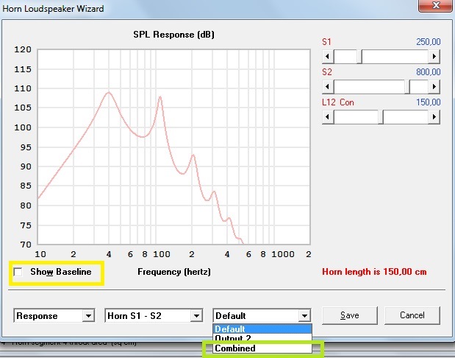Choose Output 2 from the list

pyautogui.click(x=262, y=338)
